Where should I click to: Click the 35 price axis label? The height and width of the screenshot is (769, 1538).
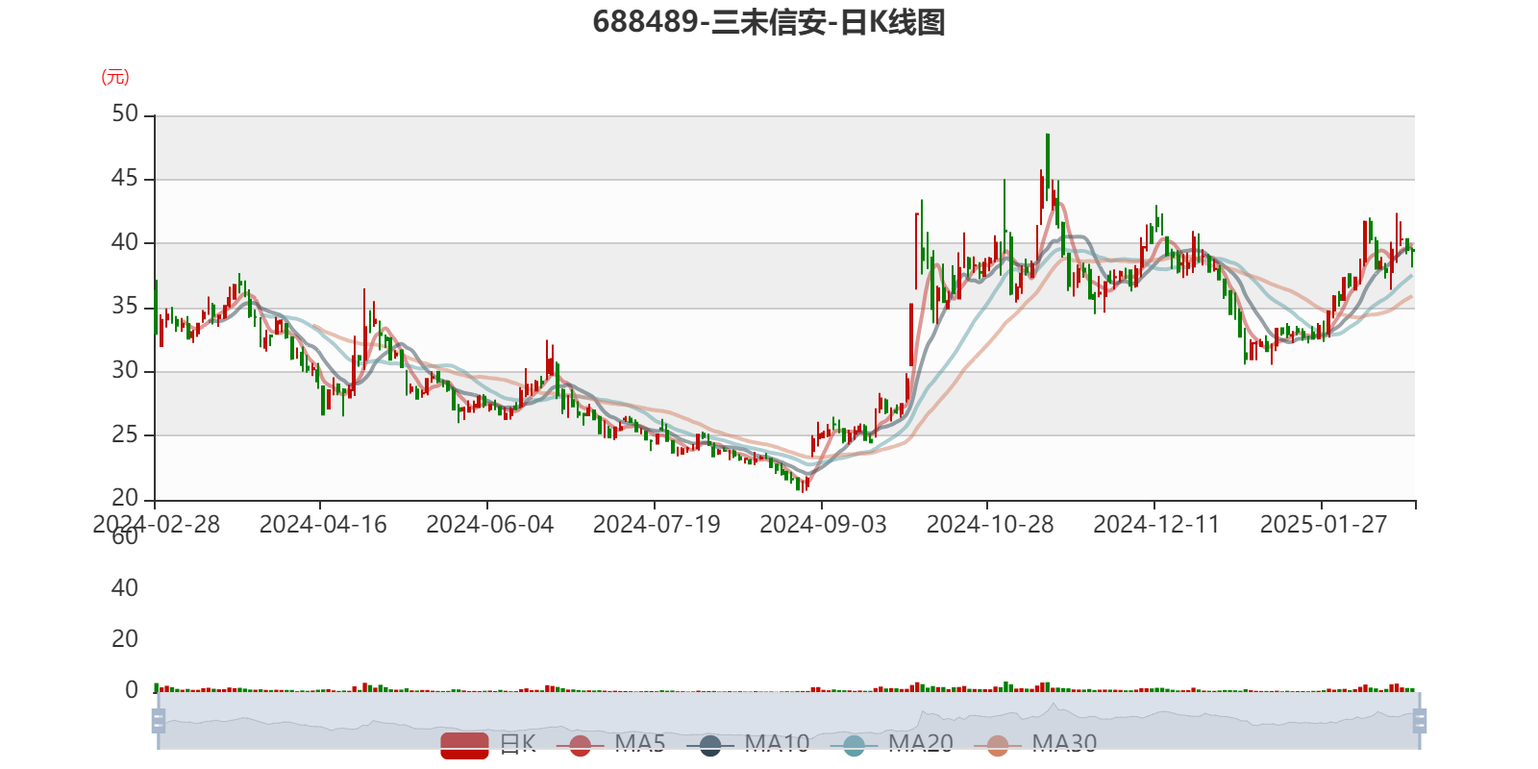point(125,307)
